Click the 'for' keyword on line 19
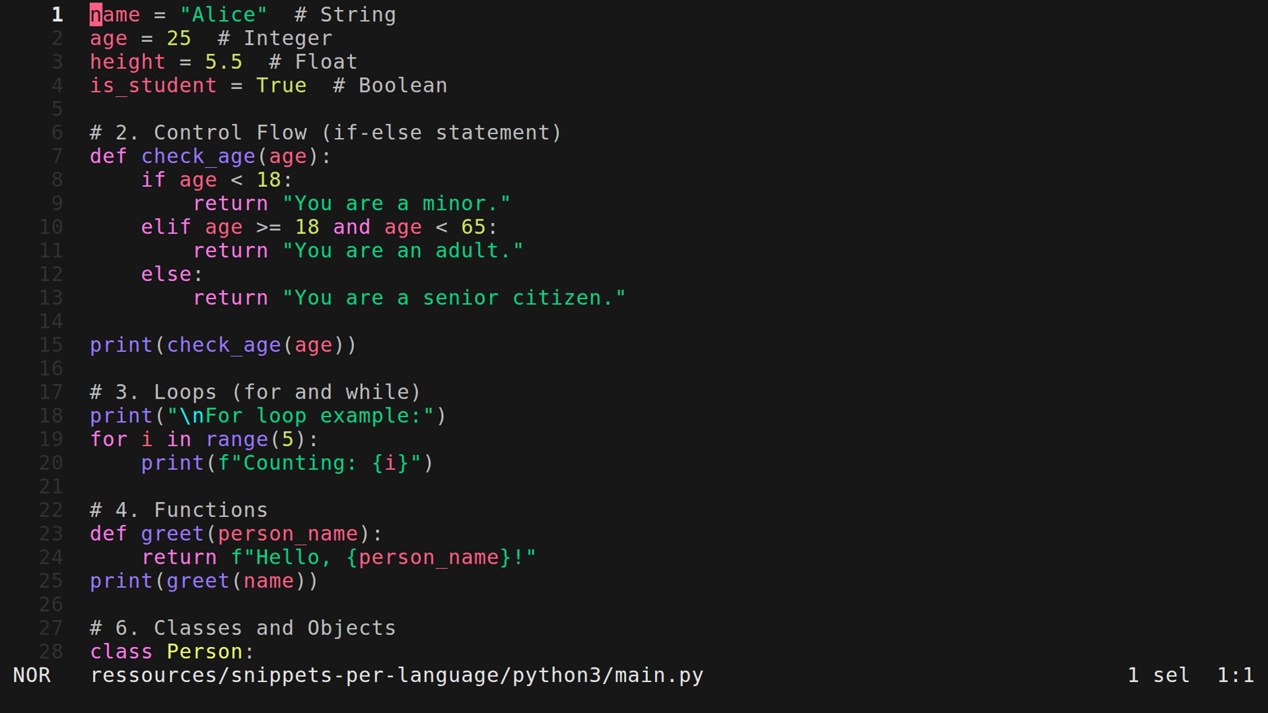 tap(109, 440)
